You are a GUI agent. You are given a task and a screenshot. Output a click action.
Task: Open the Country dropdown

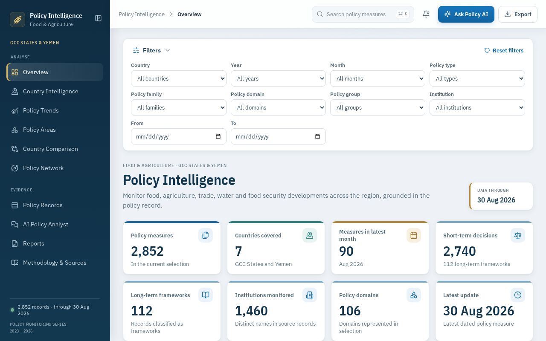pos(179,78)
